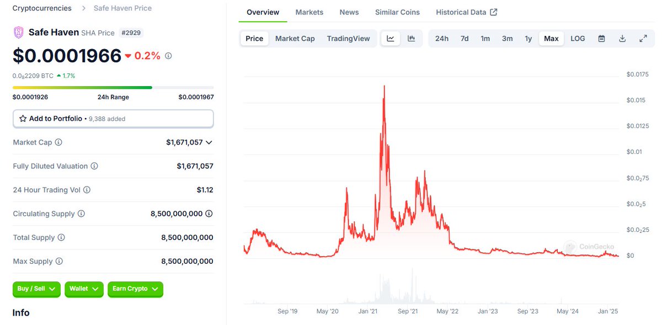Click the 24h high $0.0001967 value

[x=196, y=97]
